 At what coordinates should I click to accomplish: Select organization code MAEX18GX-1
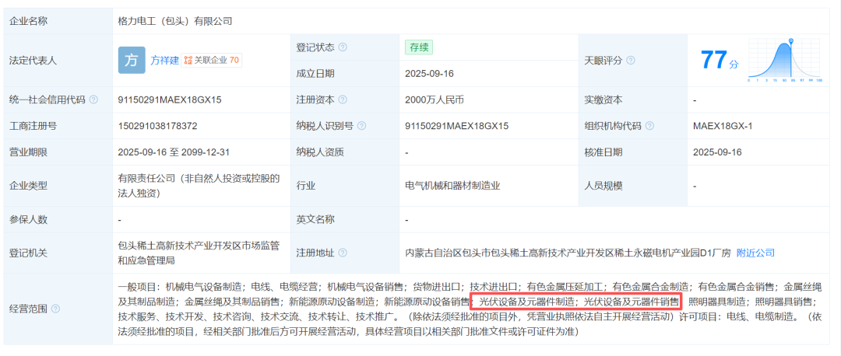(x=723, y=126)
